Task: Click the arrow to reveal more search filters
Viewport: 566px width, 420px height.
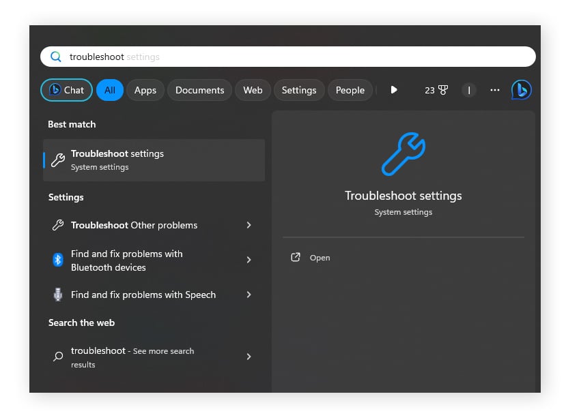Action: [x=393, y=89]
